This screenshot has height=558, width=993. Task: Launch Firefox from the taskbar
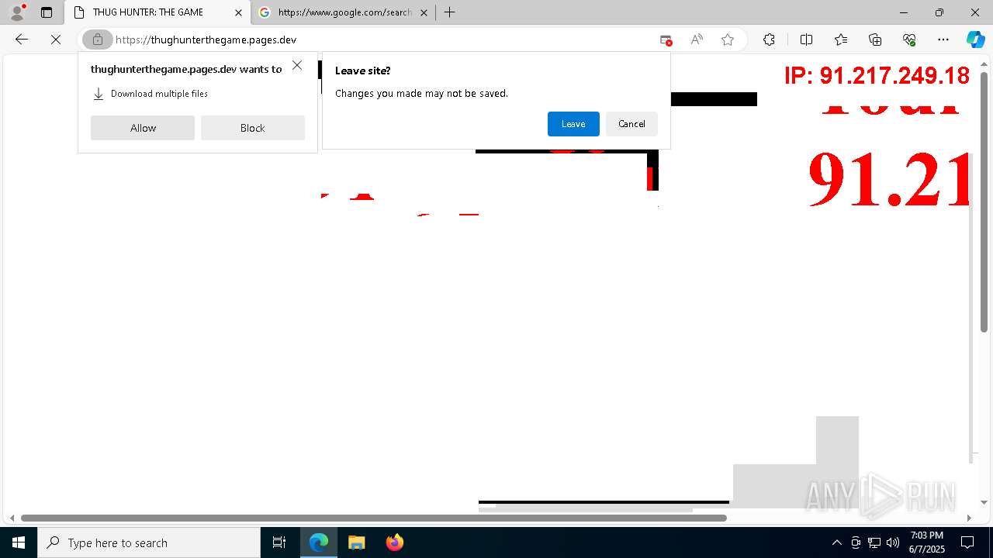pyautogui.click(x=394, y=542)
